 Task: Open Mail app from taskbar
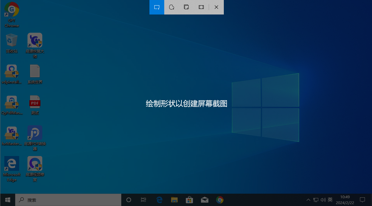[x=204, y=200]
